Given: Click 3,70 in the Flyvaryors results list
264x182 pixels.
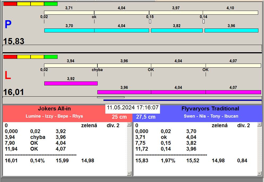Looking at the screenshot, I should [191, 131].
